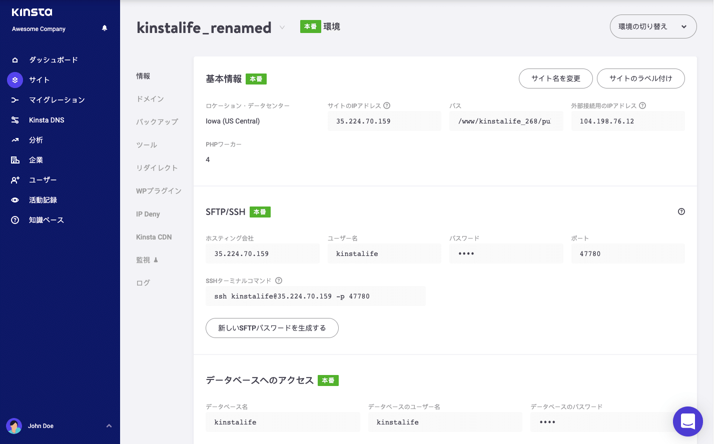Select the IP Deny tab
This screenshot has height=444, width=718.
tap(148, 214)
